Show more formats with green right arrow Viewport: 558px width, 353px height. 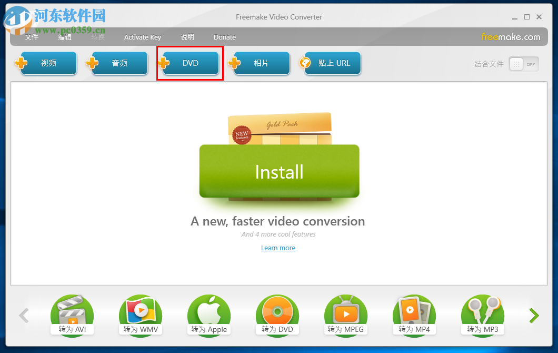tap(534, 316)
